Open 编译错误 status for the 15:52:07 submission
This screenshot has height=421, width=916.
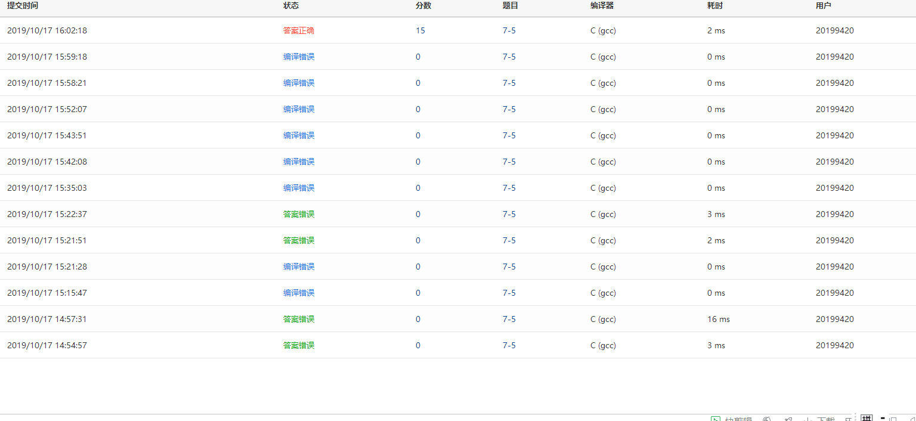[299, 109]
